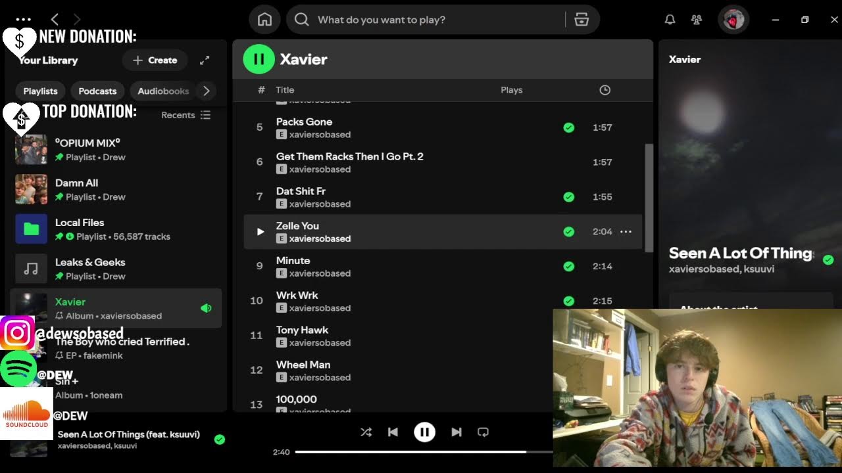Open The Boy who cried Terrified EP
The height and width of the screenshot is (473, 842).
122,342
